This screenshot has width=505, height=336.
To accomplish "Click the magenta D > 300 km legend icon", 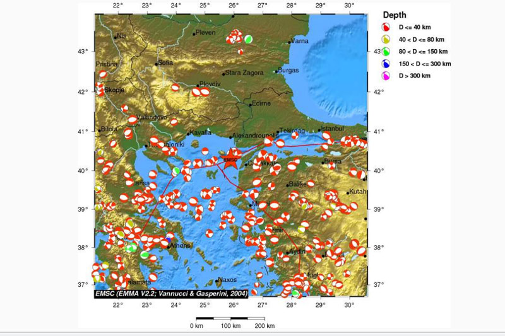I will [x=386, y=76].
